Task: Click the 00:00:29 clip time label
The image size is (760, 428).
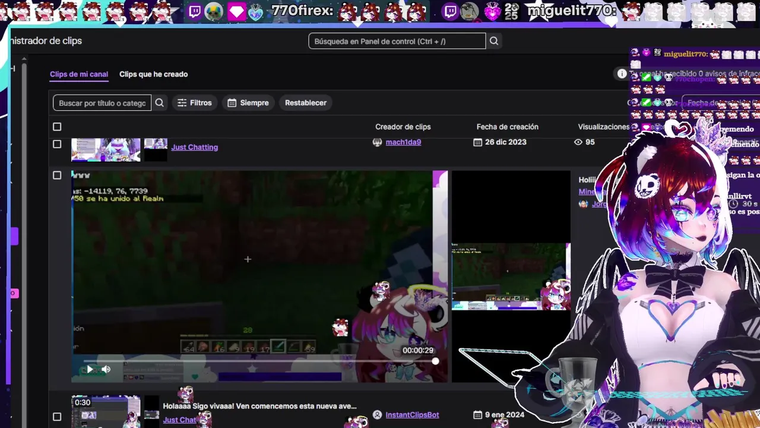Action: coord(418,351)
